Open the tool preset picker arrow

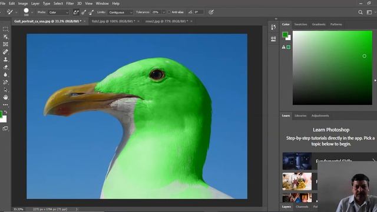pos(16,12)
